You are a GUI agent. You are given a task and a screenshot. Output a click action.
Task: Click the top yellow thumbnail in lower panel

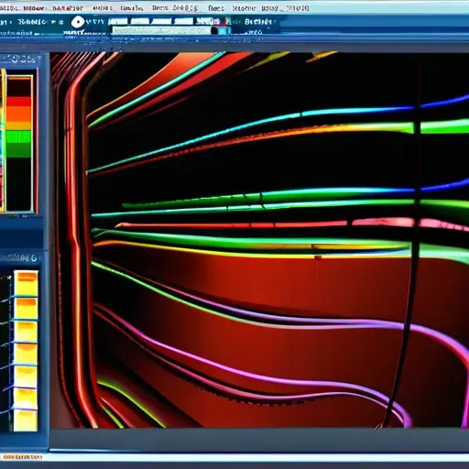click(x=27, y=283)
